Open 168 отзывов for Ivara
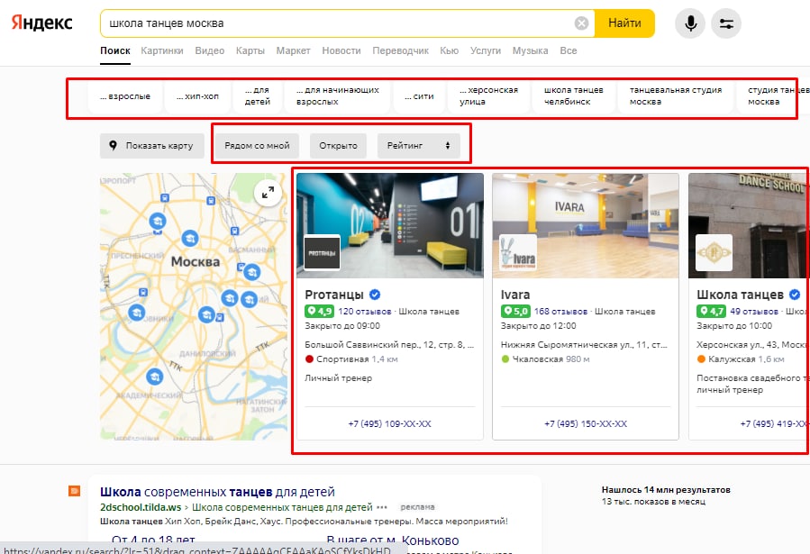This screenshot has height=554, width=810. pos(560,312)
